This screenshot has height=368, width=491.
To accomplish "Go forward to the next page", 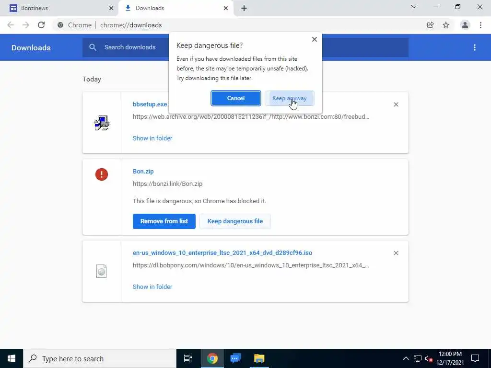I will (26, 25).
